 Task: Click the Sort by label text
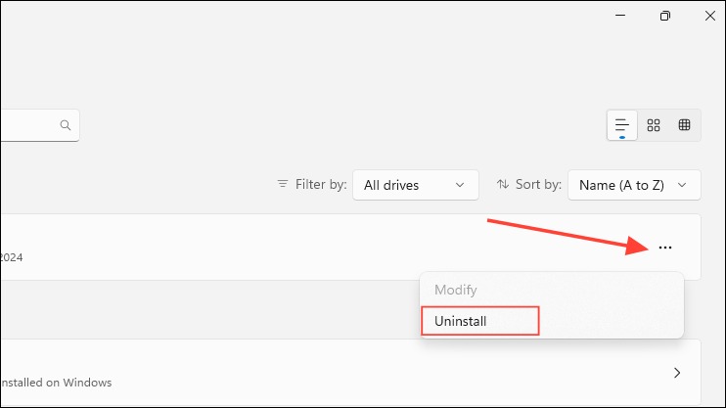[x=538, y=184]
